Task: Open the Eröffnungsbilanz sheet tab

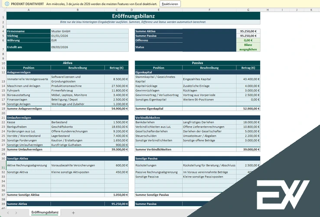Action: tap(45, 213)
